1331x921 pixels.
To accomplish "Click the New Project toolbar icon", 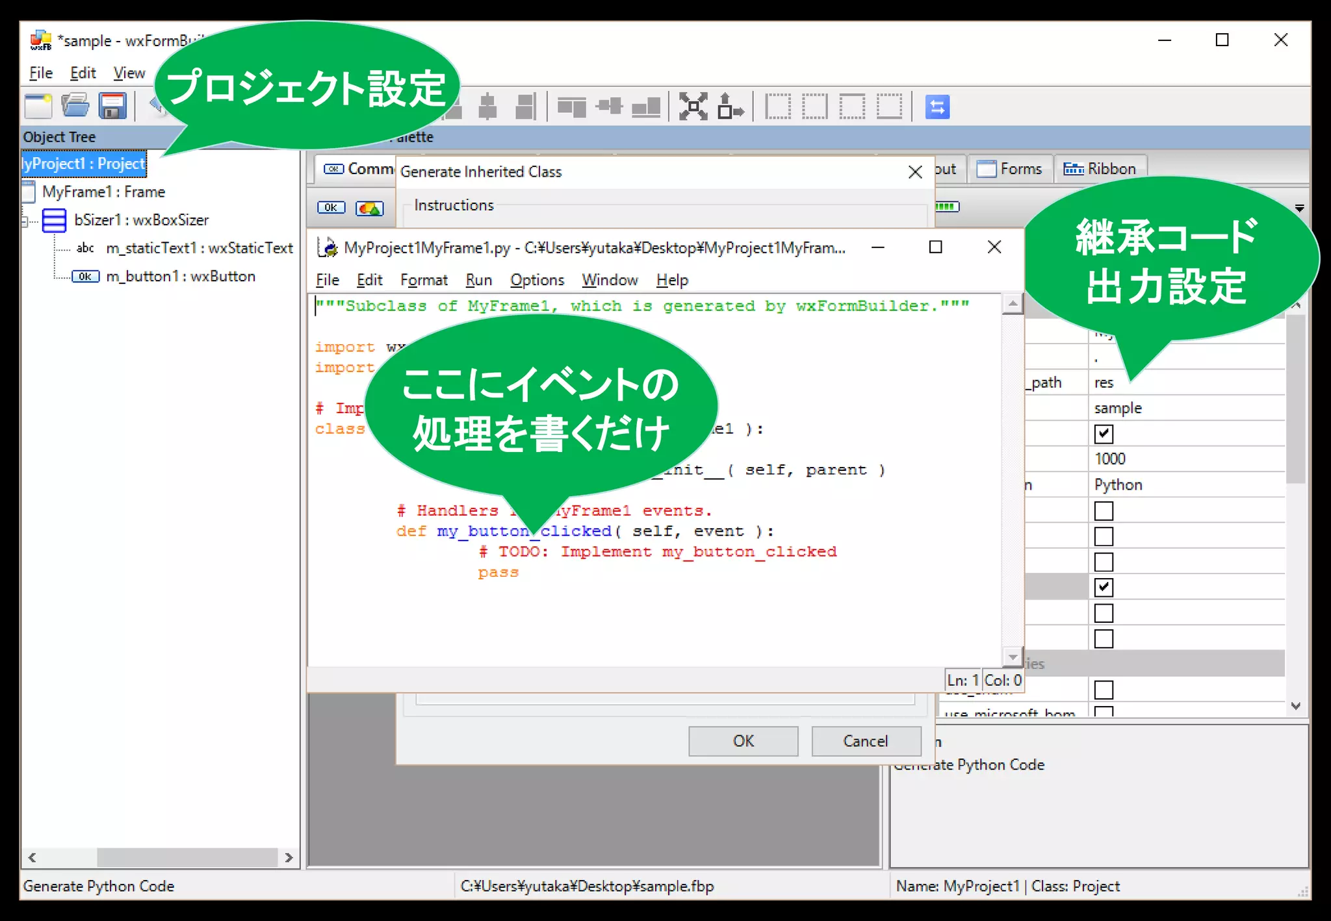I will tap(38, 107).
